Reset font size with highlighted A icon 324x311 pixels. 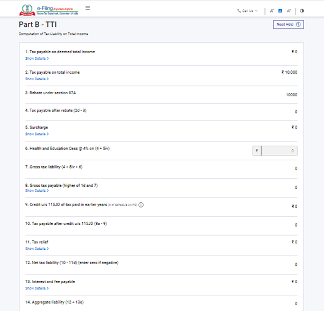pyautogui.click(x=280, y=10)
